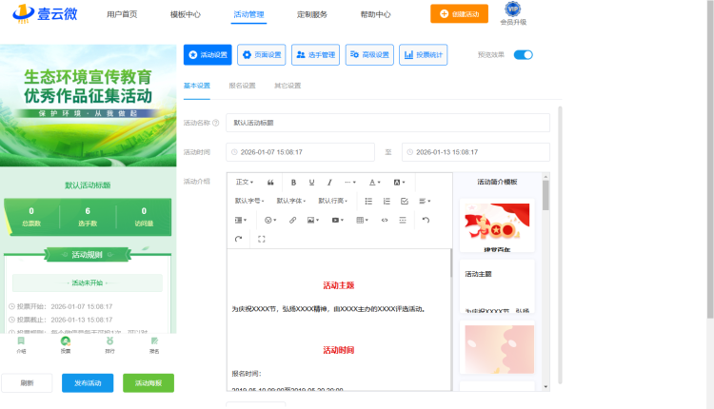This screenshot has height=409, width=714.
Task: Click the italic formatting icon
Action: (x=329, y=182)
